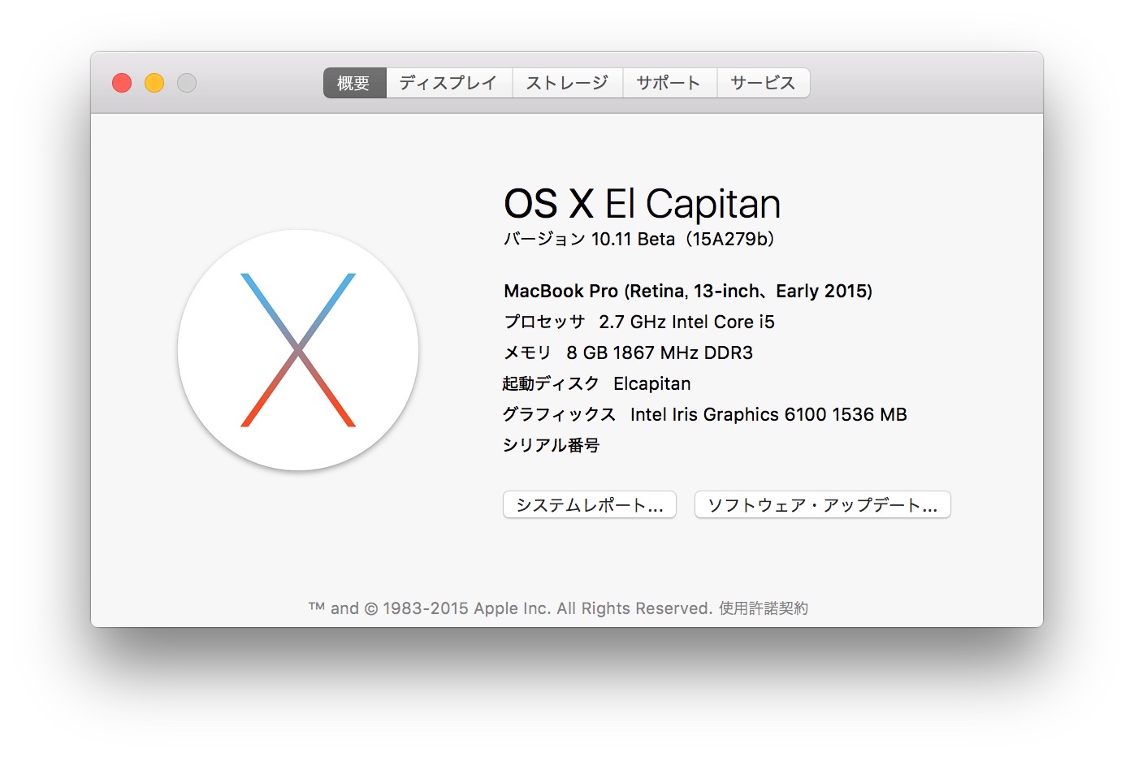Click startup disk name Elcapitan
The height and width of the screenshot is (757, 1134).
[652, 383]
